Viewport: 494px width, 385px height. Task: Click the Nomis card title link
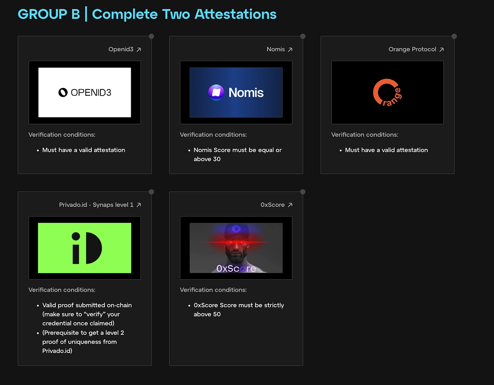pos(276,49)
